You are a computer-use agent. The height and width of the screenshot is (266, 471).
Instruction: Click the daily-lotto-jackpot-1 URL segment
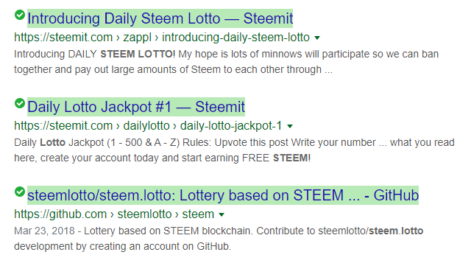click(x=231, y=126)
